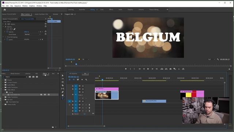Activate the Razor tool
This screenshot has height=132, width=234.
(63, 85)
